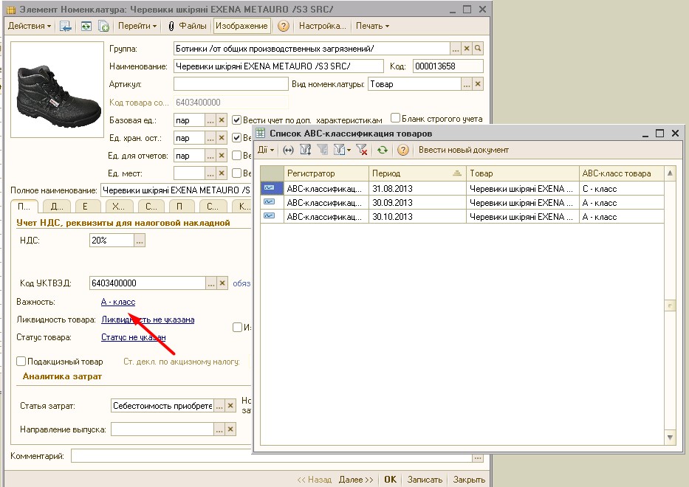Click the ABC list vertical scrollbar
The image size is (689, 487).
tap(670, 305)
